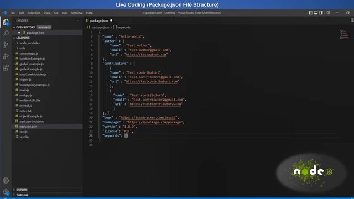Open the Source Control view icon
This screenshot has height=199, width=354.
[x=6, y=45]
